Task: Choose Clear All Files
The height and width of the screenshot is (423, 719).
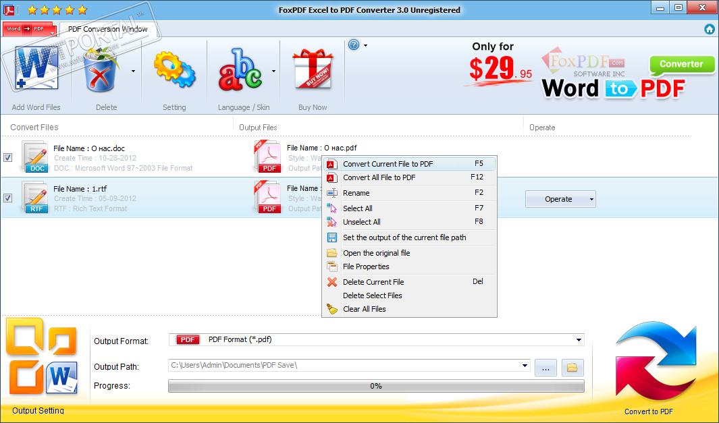Action: coord(409,309)
